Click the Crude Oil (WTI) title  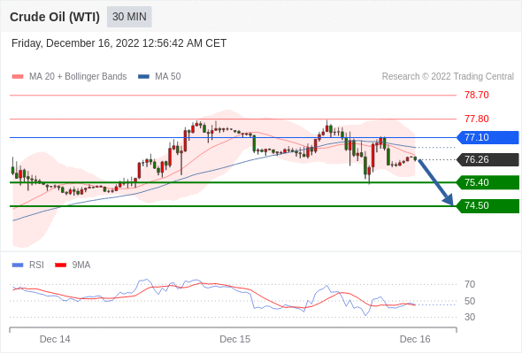tap(55, 17)
